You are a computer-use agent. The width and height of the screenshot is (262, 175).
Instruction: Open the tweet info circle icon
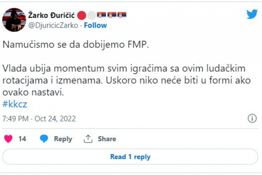pos(252,119)
